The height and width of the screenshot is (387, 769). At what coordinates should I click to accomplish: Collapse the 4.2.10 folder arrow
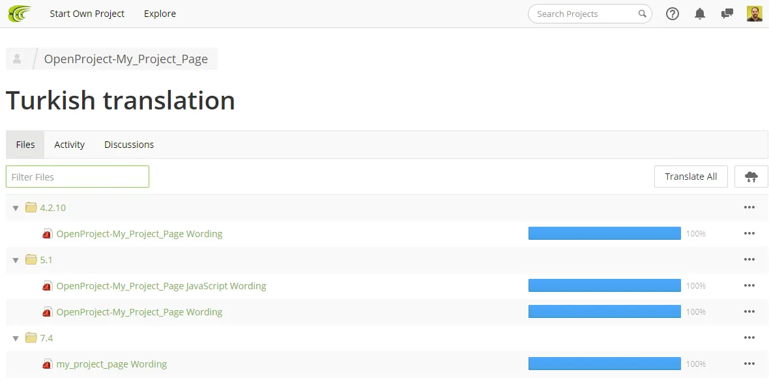[x=16, y=208]
